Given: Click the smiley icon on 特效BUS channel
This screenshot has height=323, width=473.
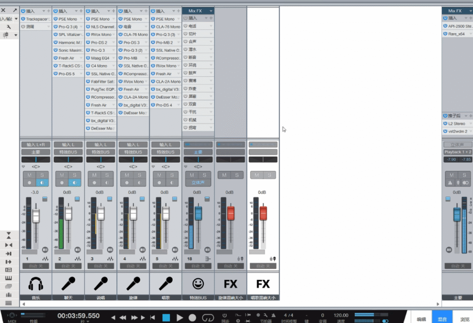Looking at the screenshot, I should point(198,283).
